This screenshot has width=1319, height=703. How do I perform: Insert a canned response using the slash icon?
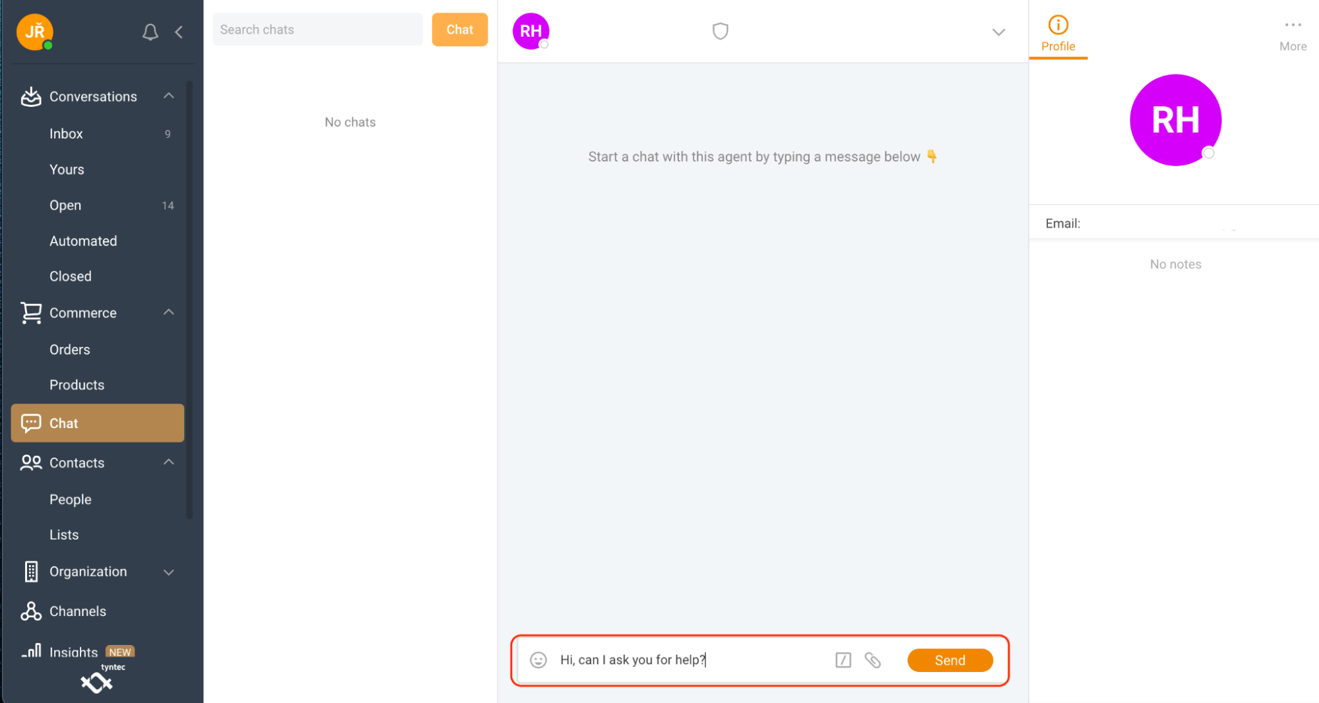point(843,660)
